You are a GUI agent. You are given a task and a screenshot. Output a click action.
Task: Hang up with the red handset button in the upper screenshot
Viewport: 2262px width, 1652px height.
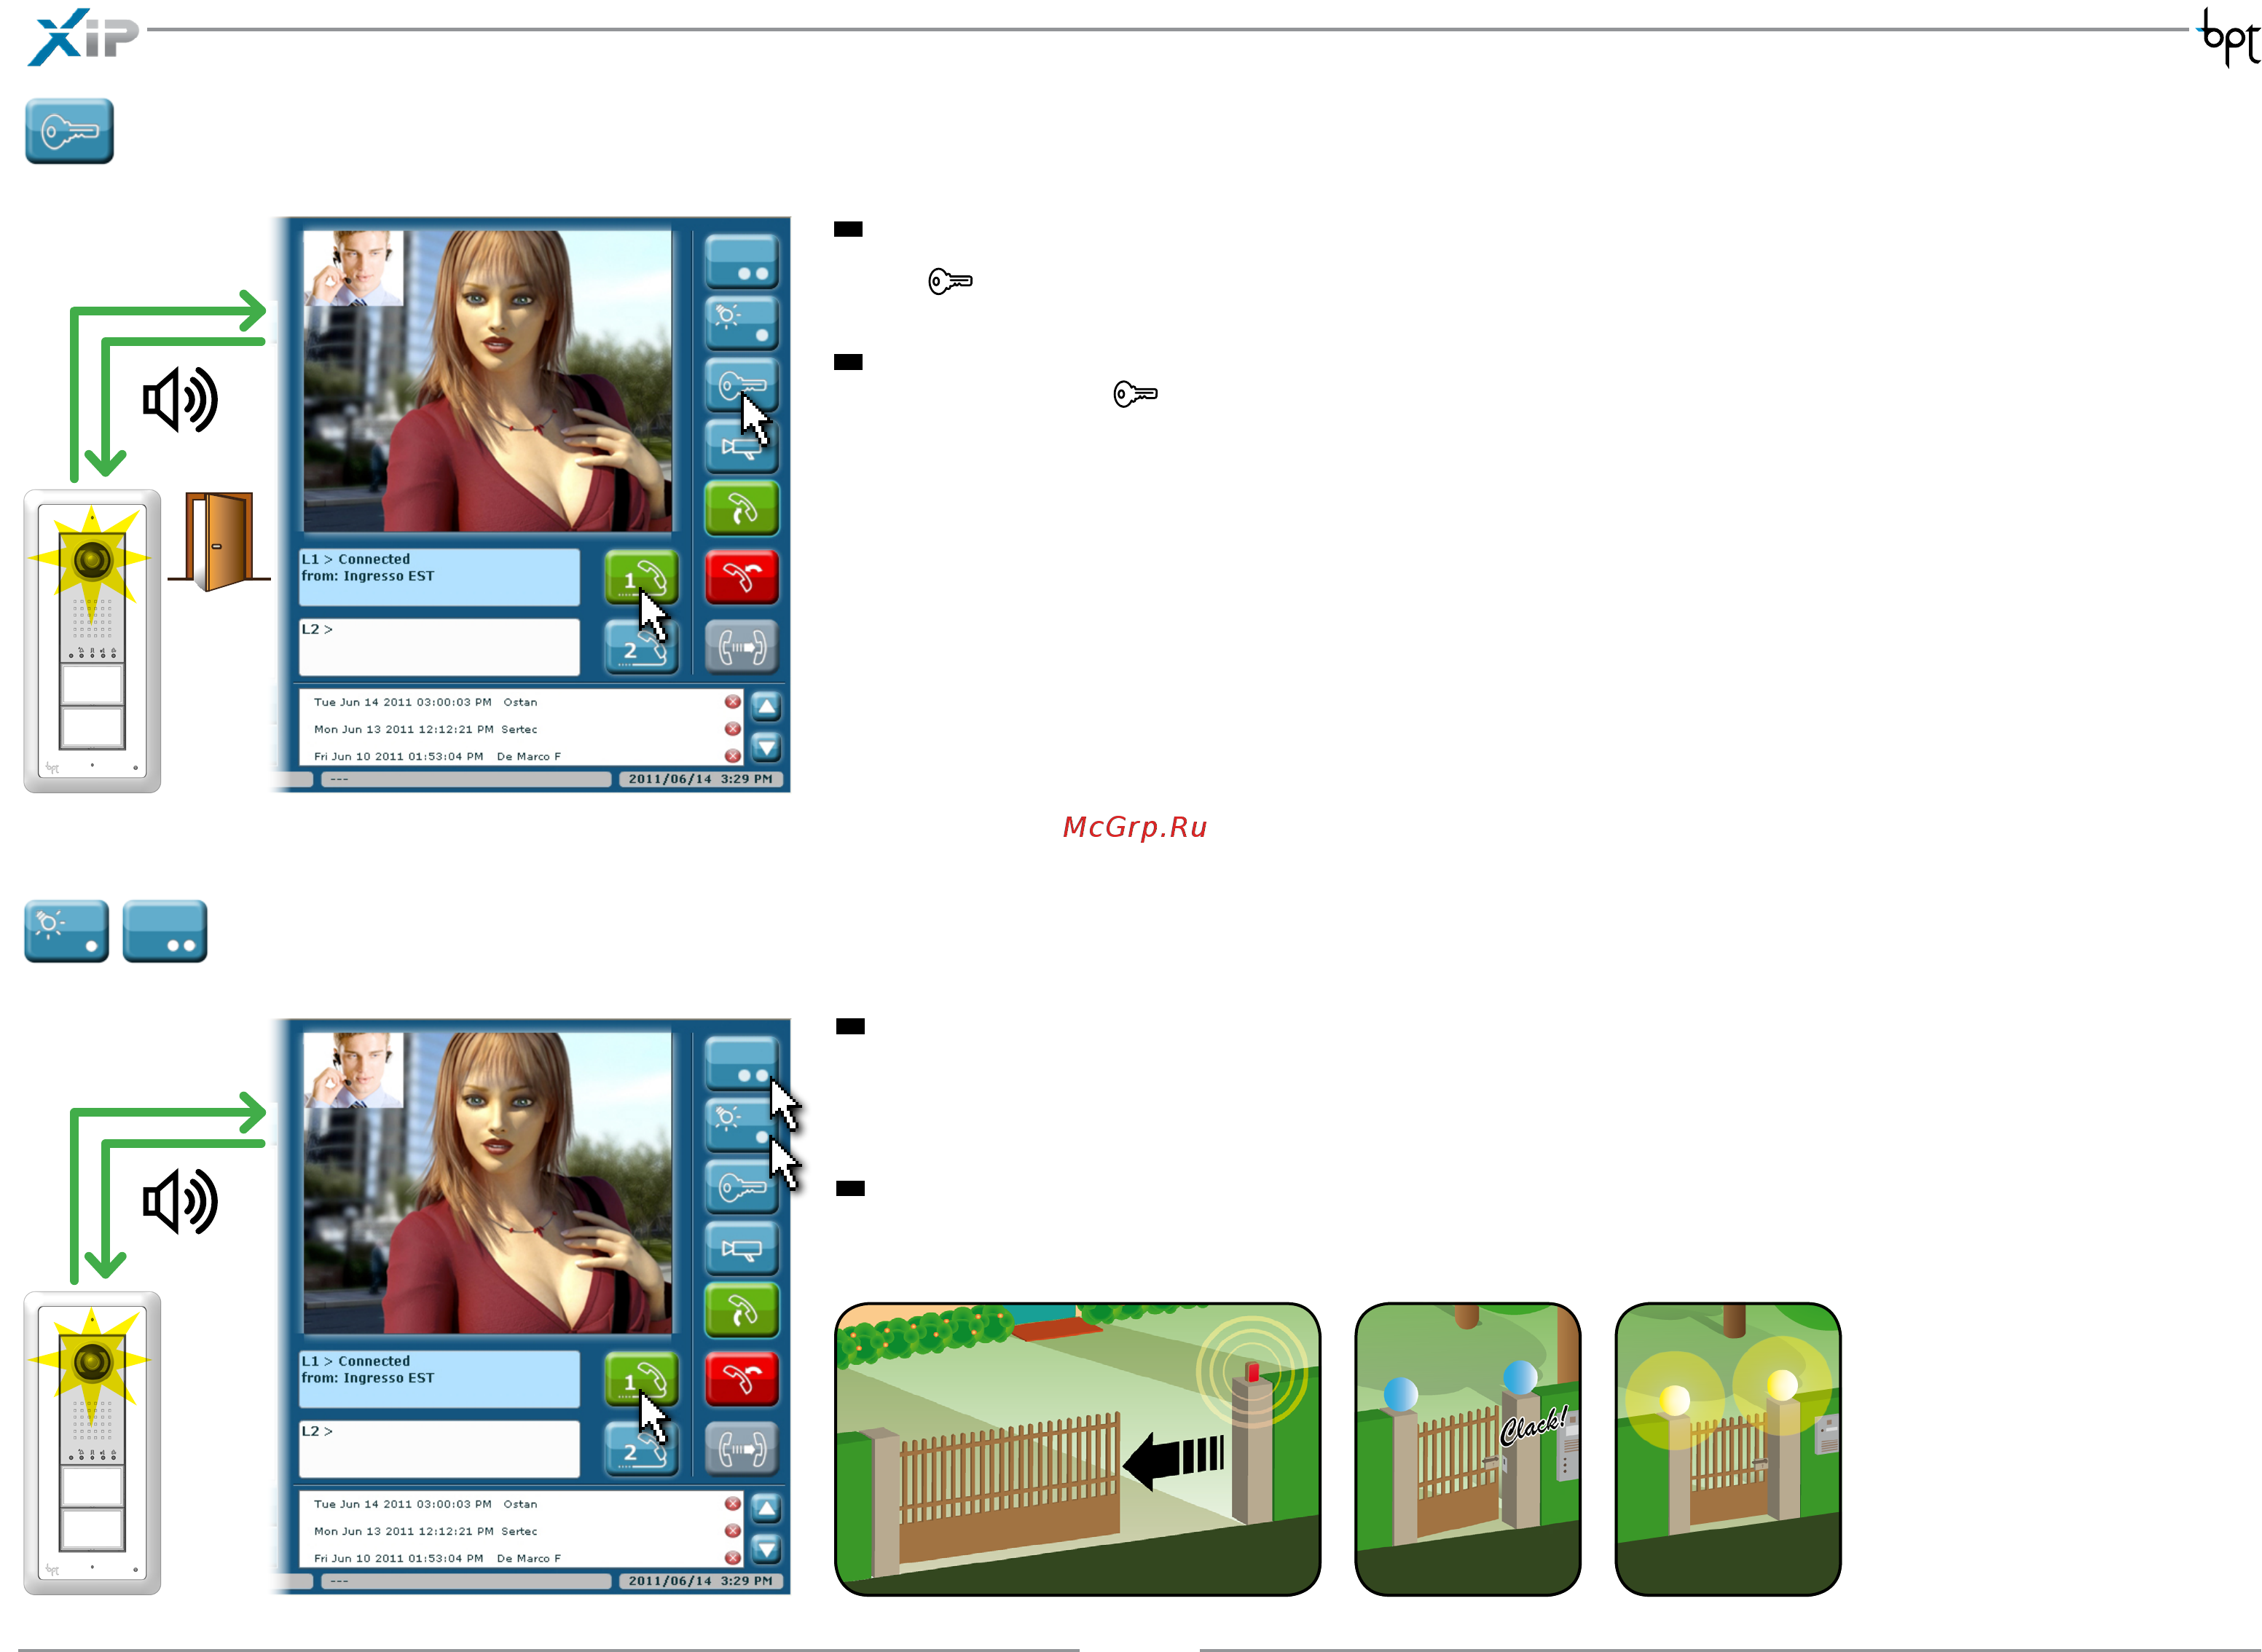pos(741,577)
